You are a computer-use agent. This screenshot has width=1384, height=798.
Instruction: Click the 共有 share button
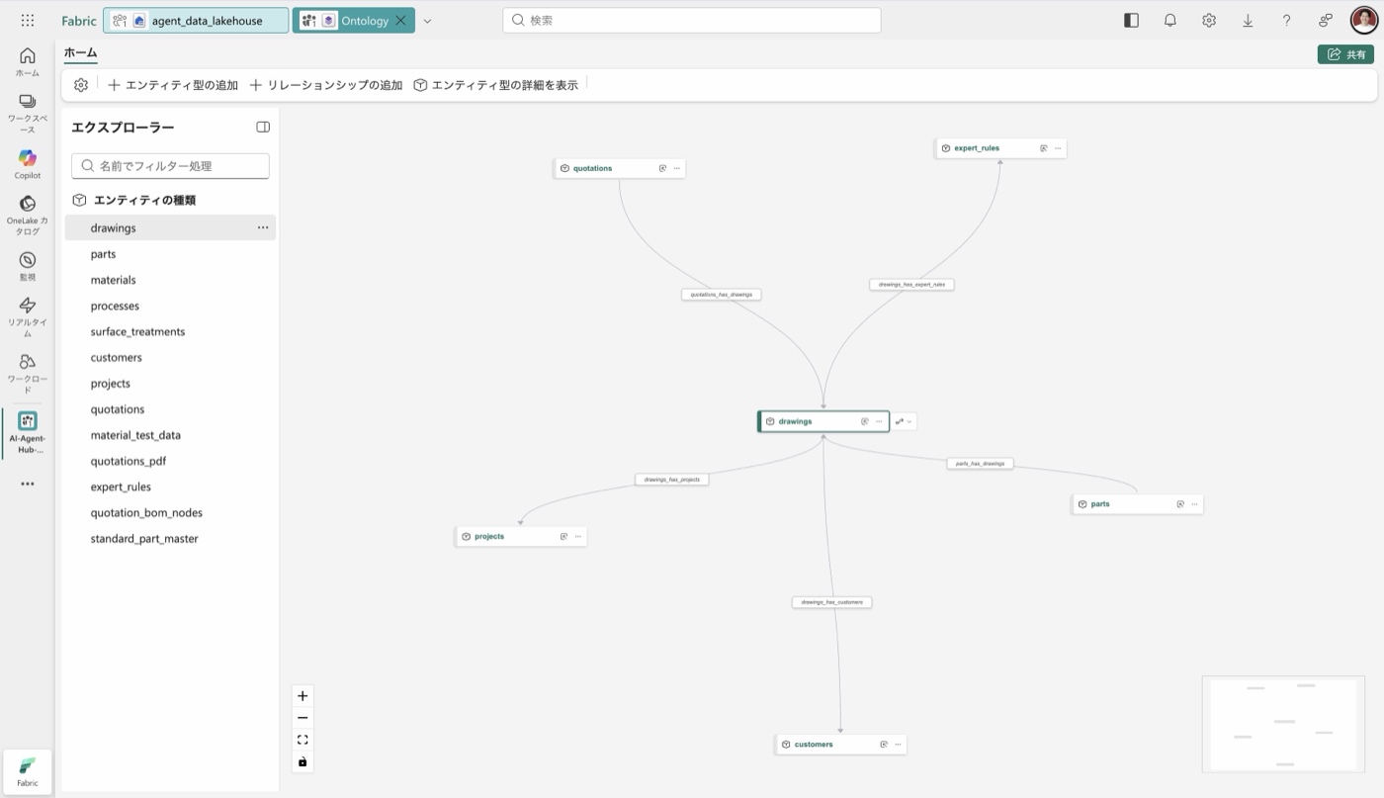1345,54
